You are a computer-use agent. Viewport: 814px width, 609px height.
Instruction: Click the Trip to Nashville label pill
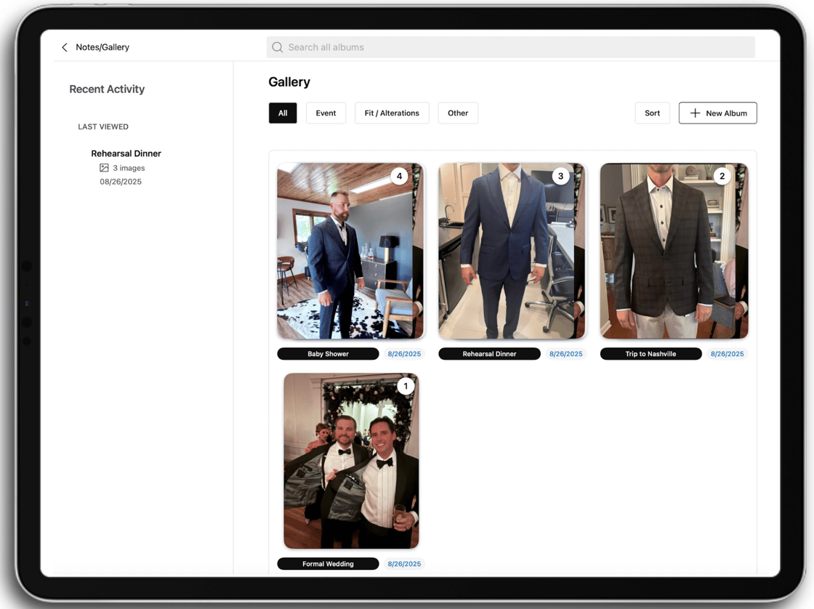(x=651, y=354)
